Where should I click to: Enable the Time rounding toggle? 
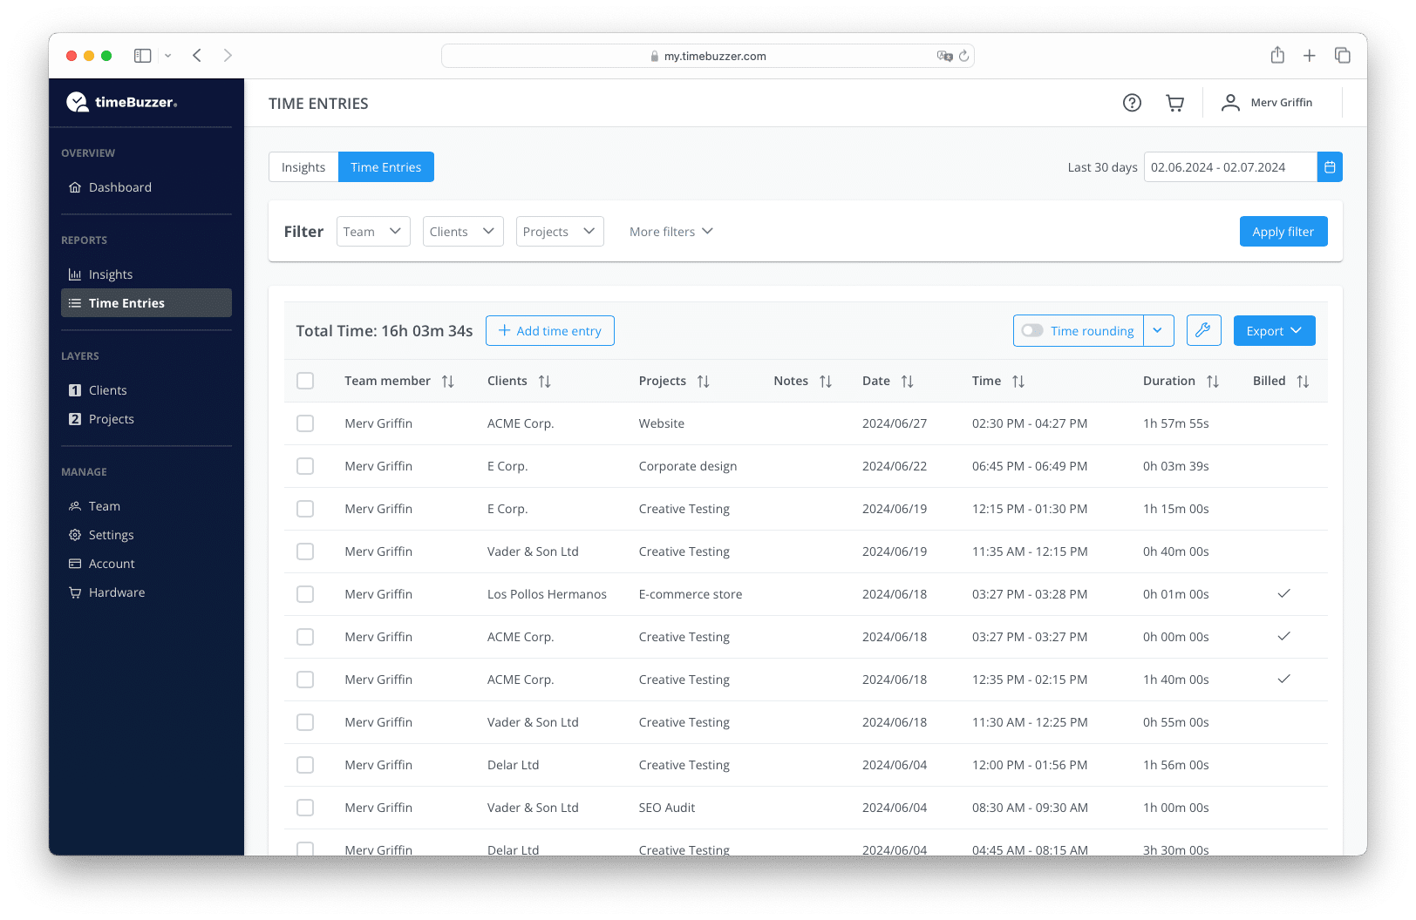coord(1033,330)
